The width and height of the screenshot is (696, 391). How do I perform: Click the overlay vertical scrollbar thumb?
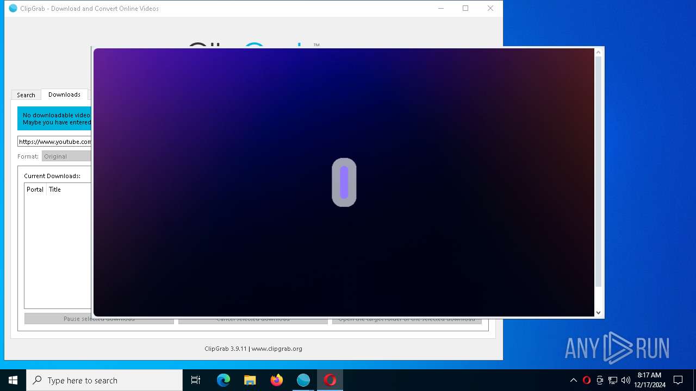tap(599, 171)
